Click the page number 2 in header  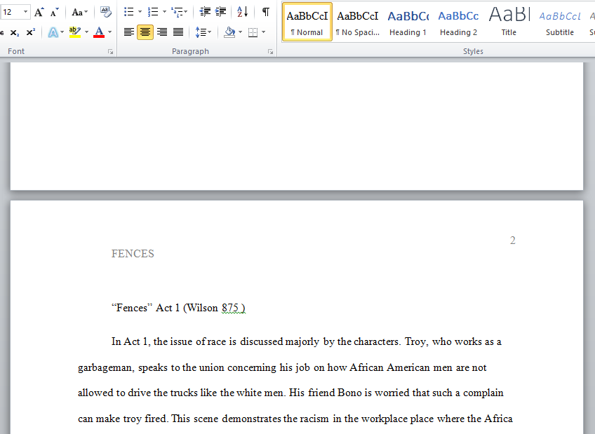point(513,240)
